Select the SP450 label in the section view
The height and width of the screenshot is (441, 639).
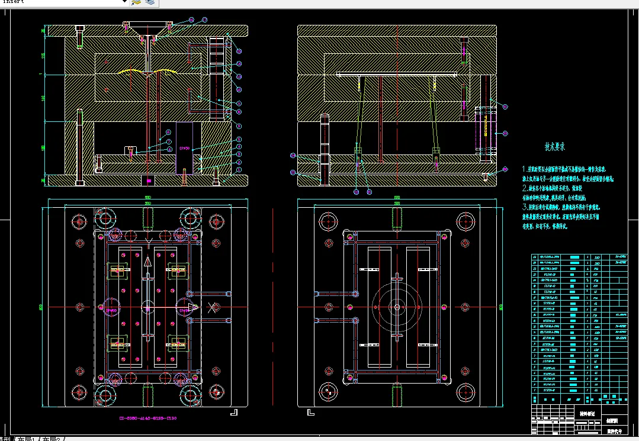click(185, 149)
